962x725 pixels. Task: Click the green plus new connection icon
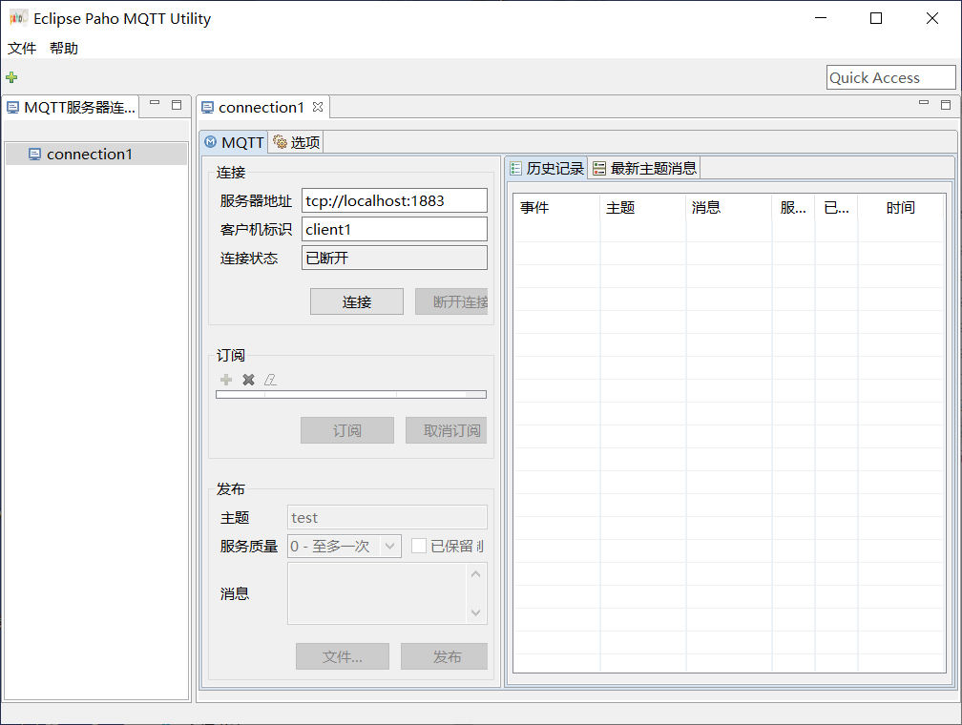coord(11,77)
